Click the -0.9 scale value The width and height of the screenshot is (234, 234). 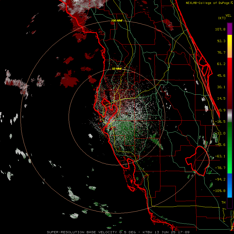[221, 110]
